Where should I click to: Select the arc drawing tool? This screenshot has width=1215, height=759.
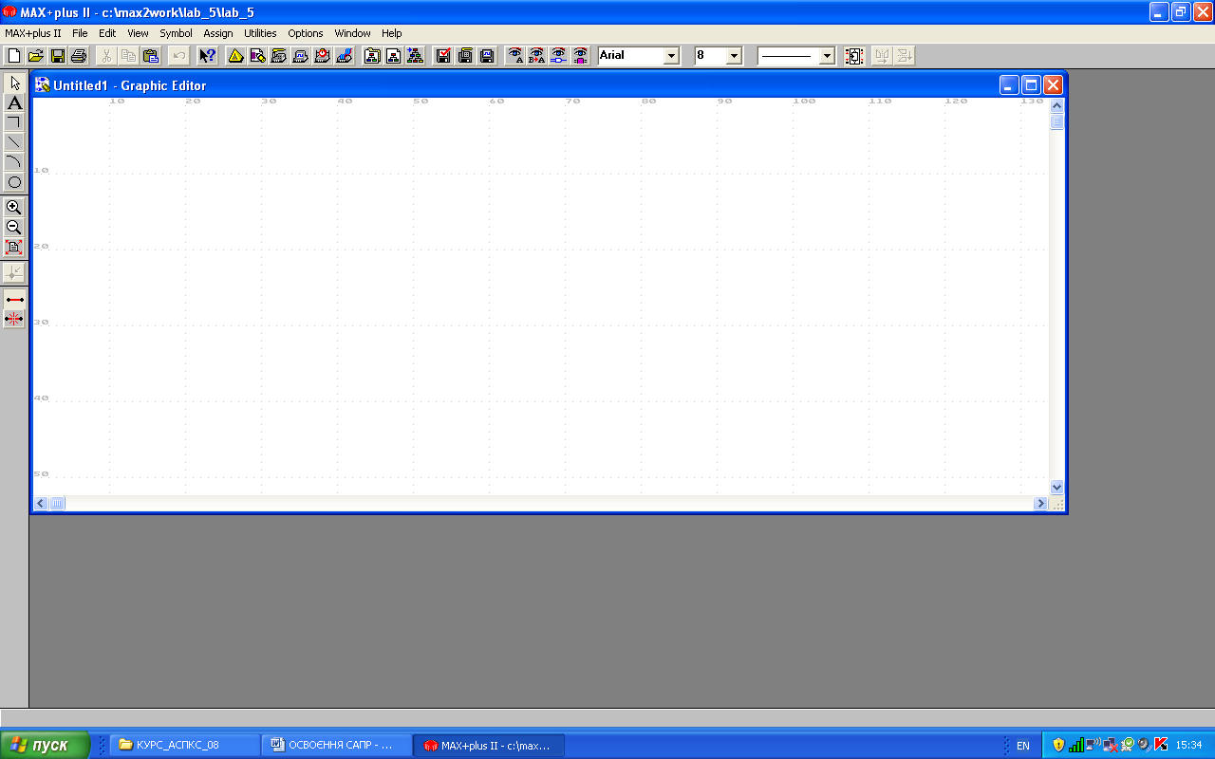(14, 162)
